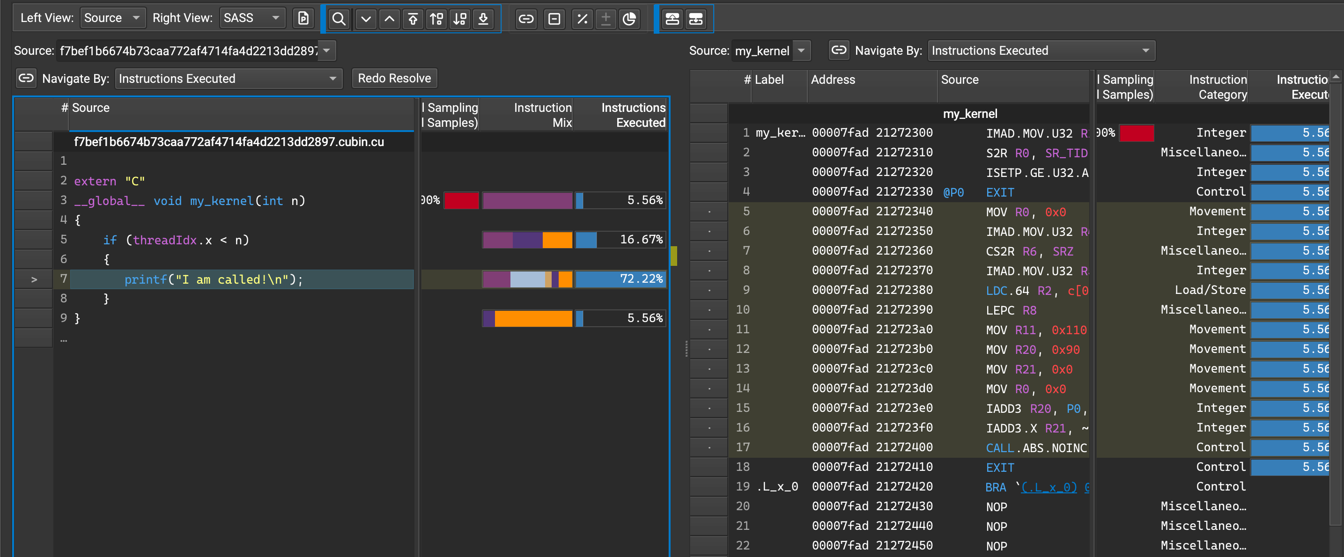Viewport: 1344px width, 557px height.
Task: Click the pane splitter handle between views
Action: [x=686, y=348]
